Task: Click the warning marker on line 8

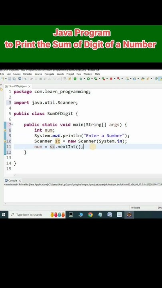Action: point(5,130)
